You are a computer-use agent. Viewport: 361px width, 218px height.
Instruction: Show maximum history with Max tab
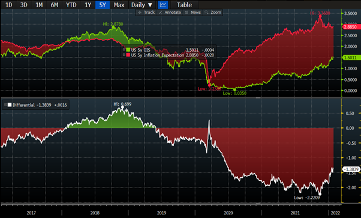click(x=119, y=5)
